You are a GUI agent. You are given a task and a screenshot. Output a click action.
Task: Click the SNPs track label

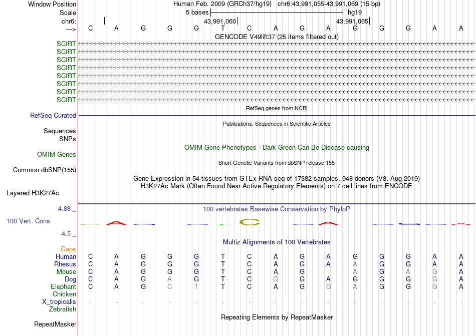68,139
